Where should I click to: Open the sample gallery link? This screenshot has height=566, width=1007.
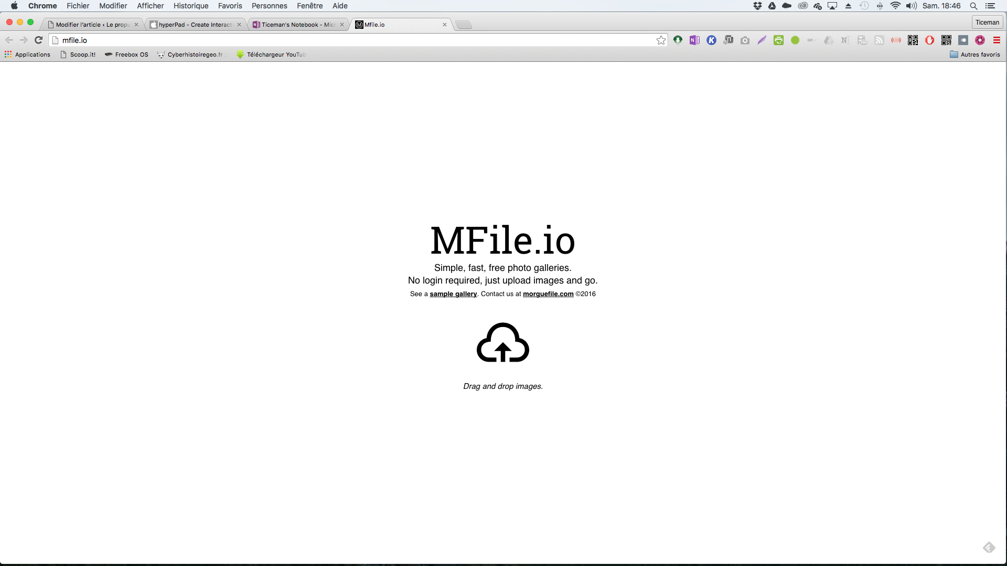453,294
